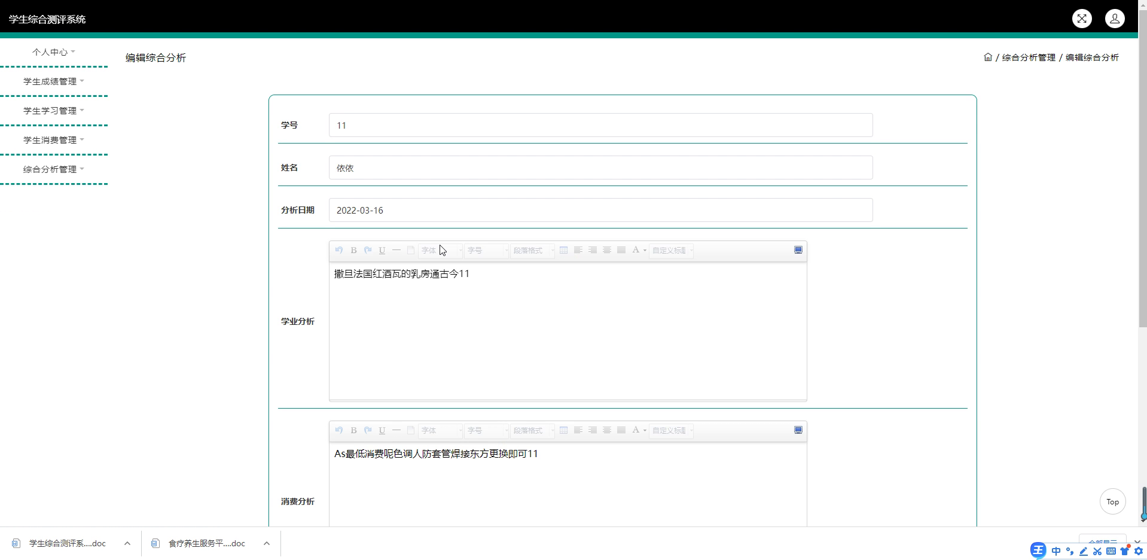Viewport: 1147px width, 560px height.
Task: Open fullscreen mode of 消费分析 editor
Action: tap(798, 430)
